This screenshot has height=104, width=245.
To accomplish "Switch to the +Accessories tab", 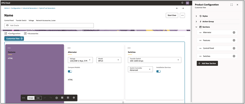I will [31, 33].
